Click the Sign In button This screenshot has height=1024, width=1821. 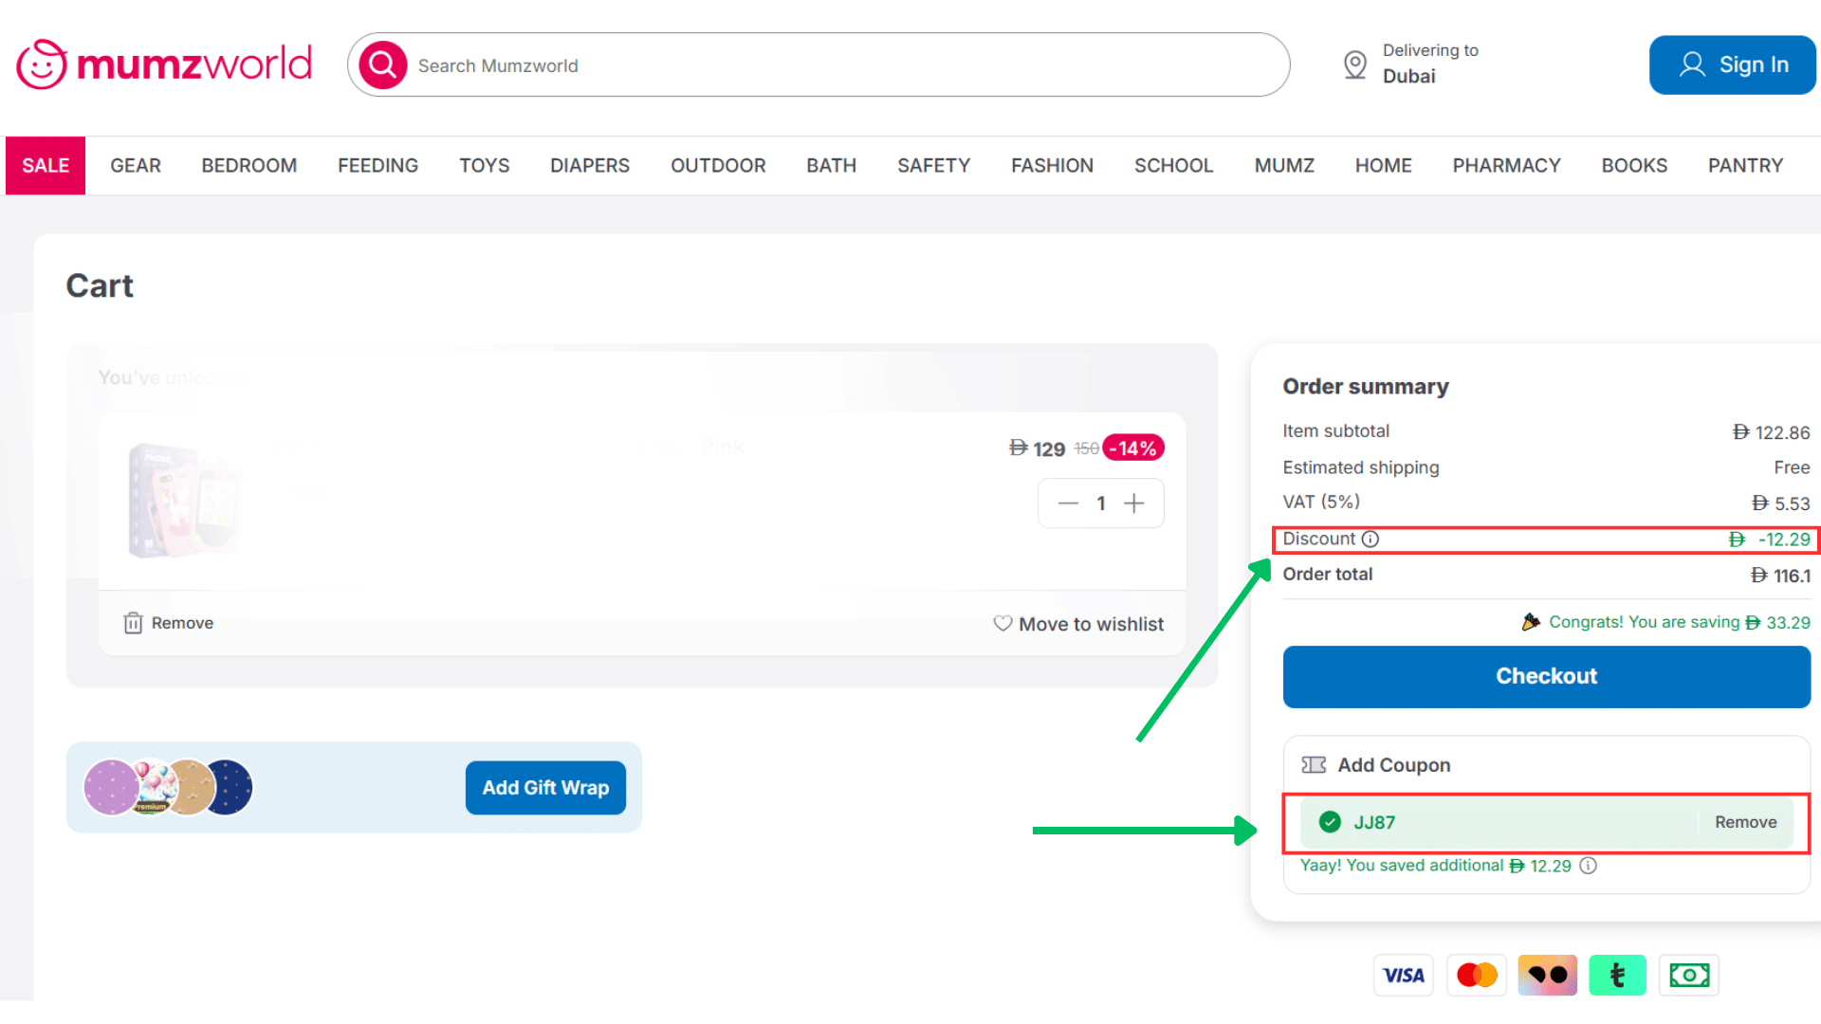(x=1732, y=65)
